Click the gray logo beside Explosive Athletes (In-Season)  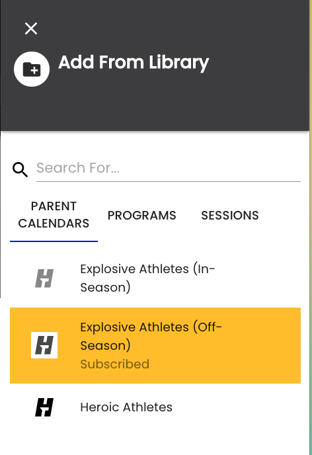coord(44,278)
